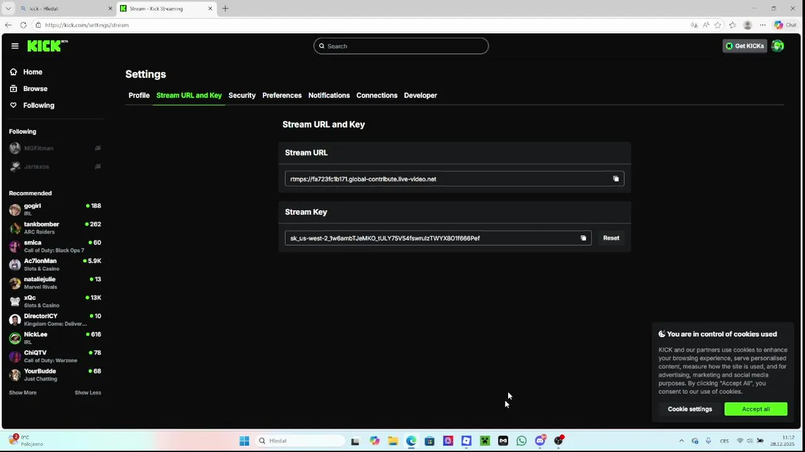Unmute notifications for MGFitman
The image size is (805, 452).
click(97, 148)
